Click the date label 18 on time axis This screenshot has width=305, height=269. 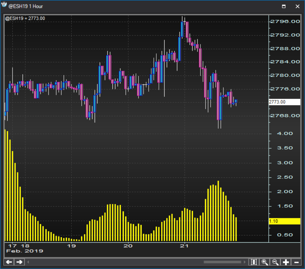[25, 246]
